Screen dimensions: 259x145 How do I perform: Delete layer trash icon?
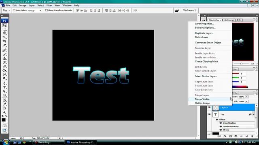coord(252,136)
